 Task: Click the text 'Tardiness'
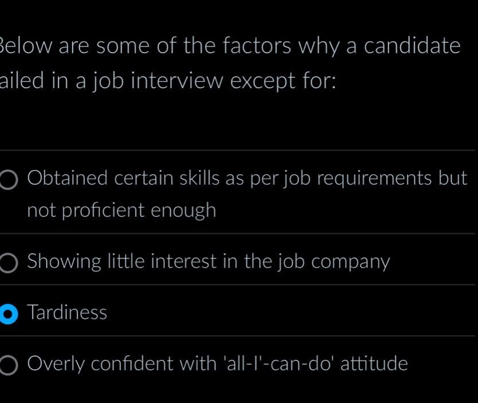tap(66, 312)
